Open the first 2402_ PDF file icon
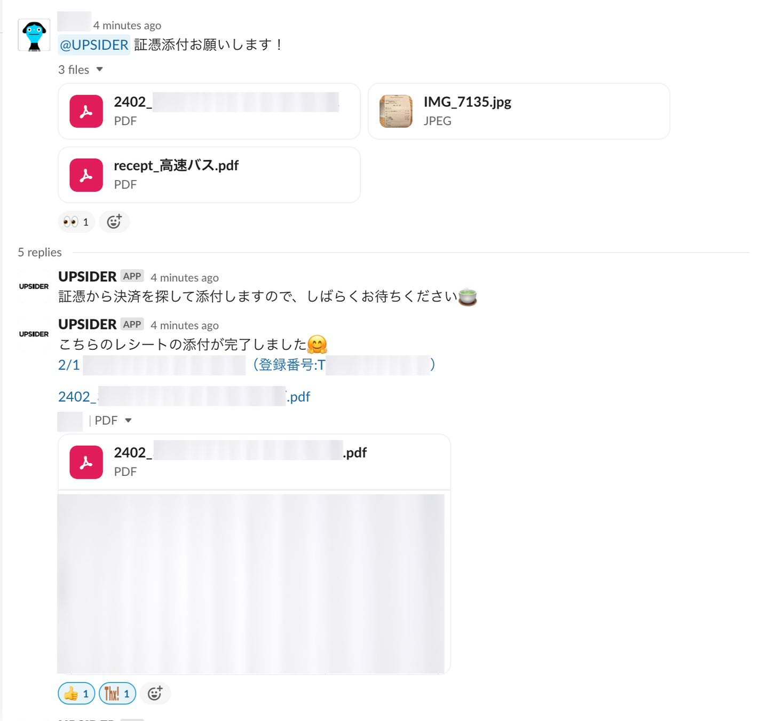 pyautogui.click(x=86, y=111)
